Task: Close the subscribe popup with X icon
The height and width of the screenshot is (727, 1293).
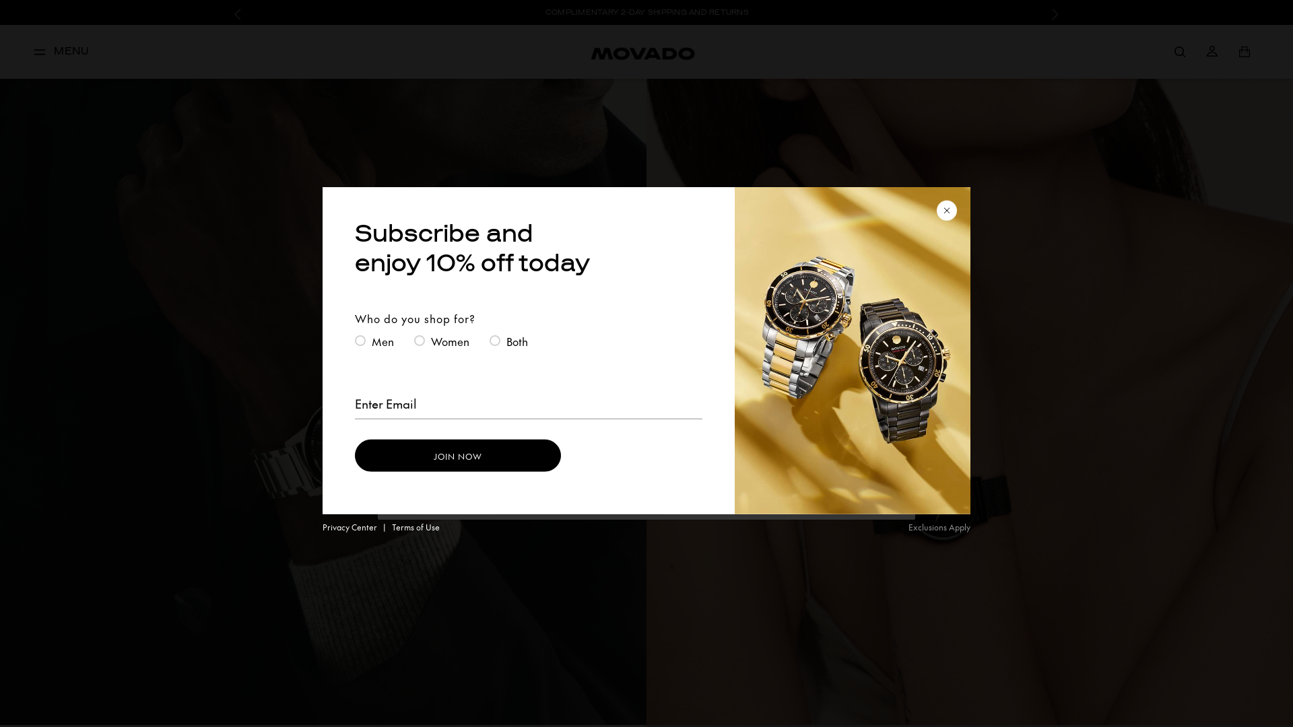Action: pyautogui.click(x=946, y=211)
